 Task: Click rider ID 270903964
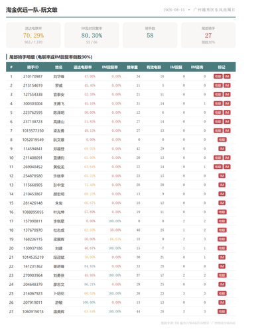click(x=33, y=275)
